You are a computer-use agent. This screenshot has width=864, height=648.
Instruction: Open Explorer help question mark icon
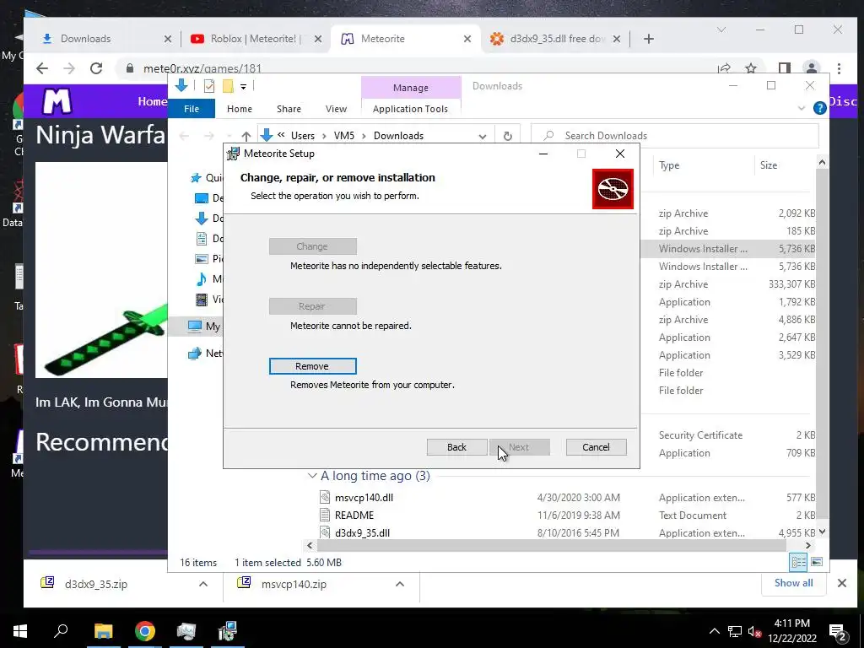(x=819, y=108)
